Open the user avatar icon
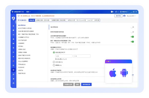Viewport: 149px width, 98px height. [x=124, y=16]
